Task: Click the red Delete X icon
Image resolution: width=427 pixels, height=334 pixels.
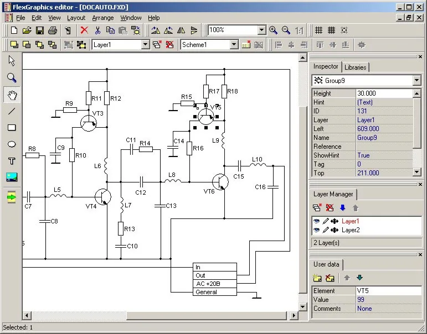Action: (84, 30)
